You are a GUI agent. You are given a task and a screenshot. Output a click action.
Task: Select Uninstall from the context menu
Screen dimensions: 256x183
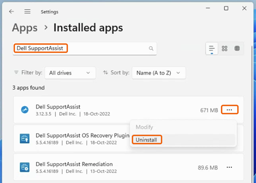point(147,140)
